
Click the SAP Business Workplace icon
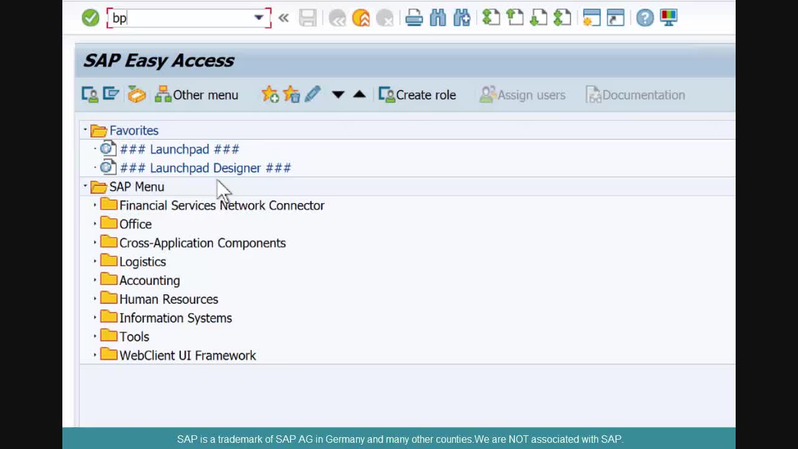137,95
